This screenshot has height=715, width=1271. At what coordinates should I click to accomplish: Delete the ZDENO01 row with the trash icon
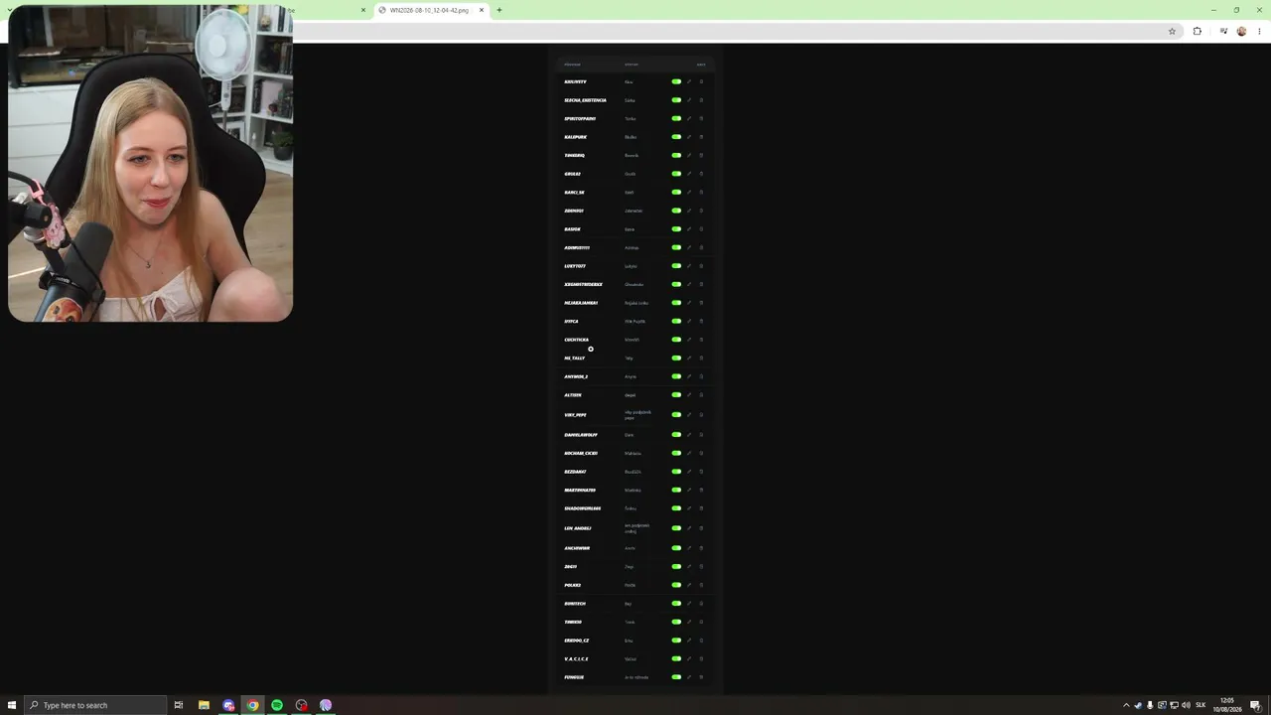point(701,211)
